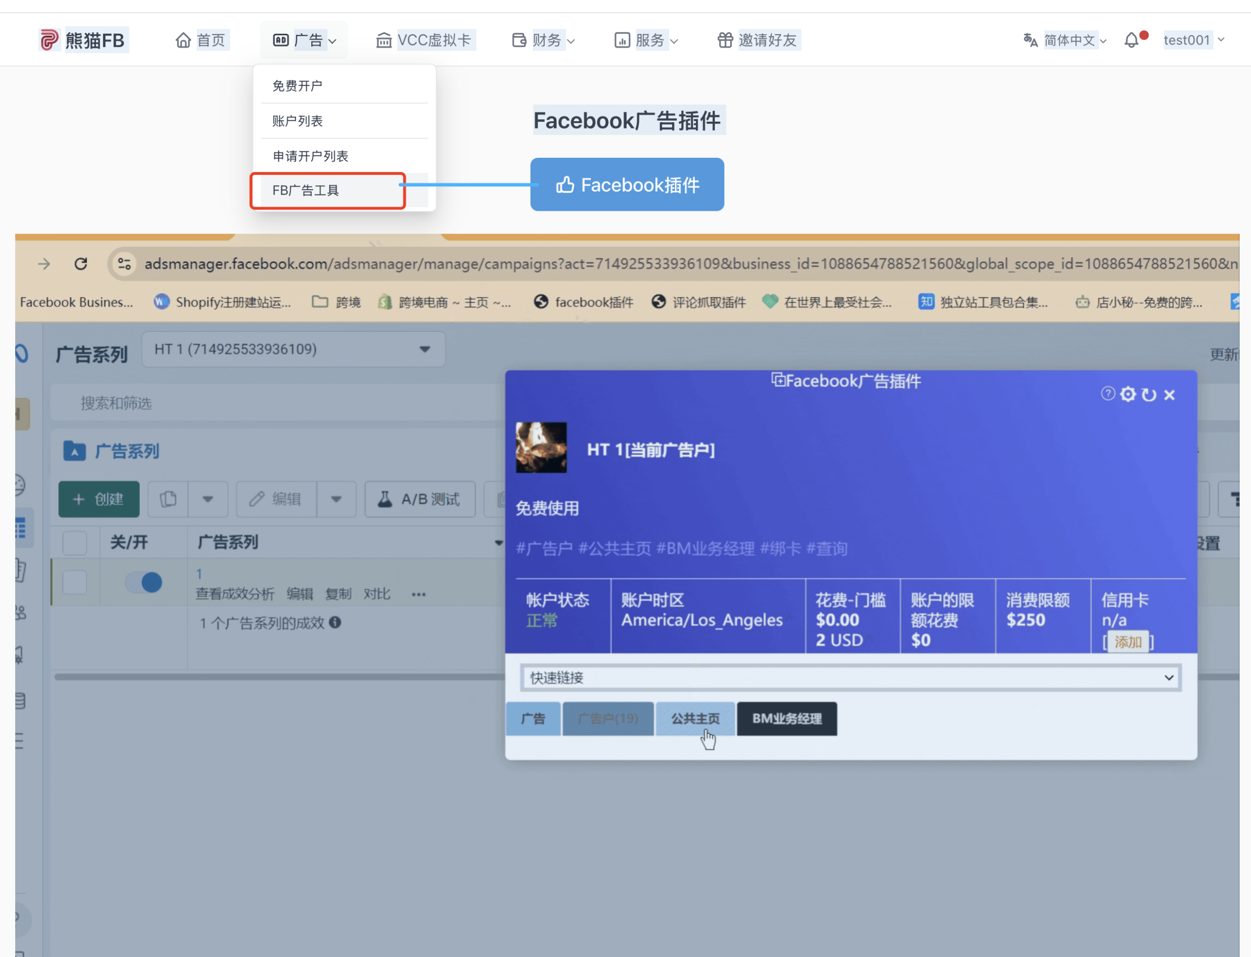Close the Facebook广告插件 panel
The image size is (1251, 957).
pyautogui.click(x=1169, y=395)
